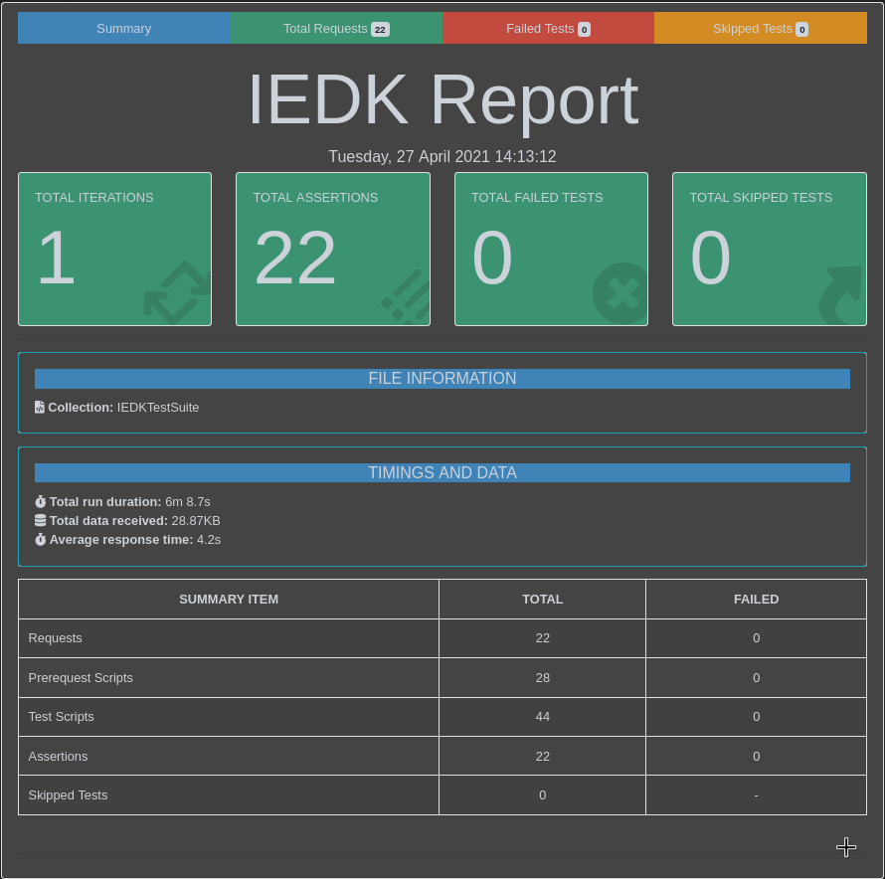Click the database icon beside Total data received

[x=40, y=520]
